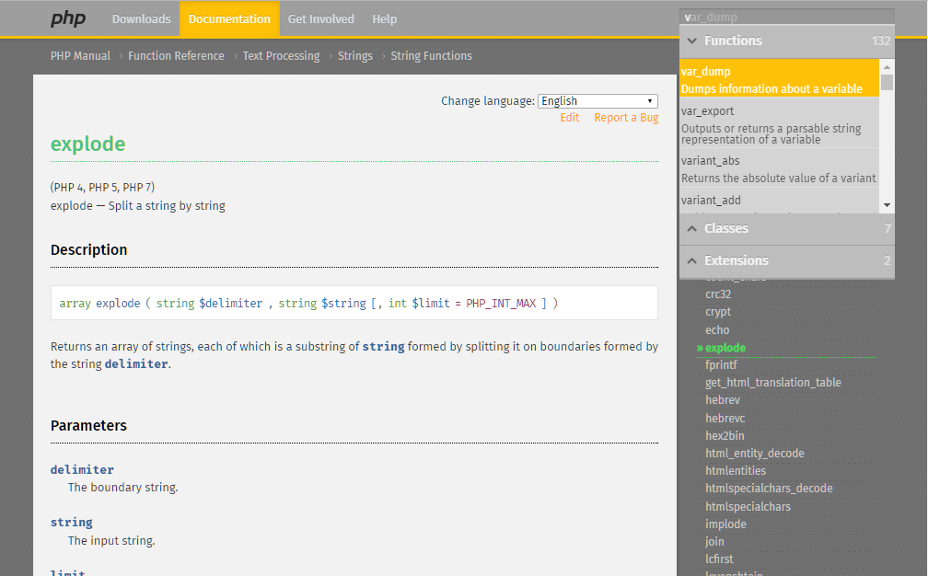This screenshot has height=576, width=928.
Task: Open join in sidebar list
Action: 715,542
